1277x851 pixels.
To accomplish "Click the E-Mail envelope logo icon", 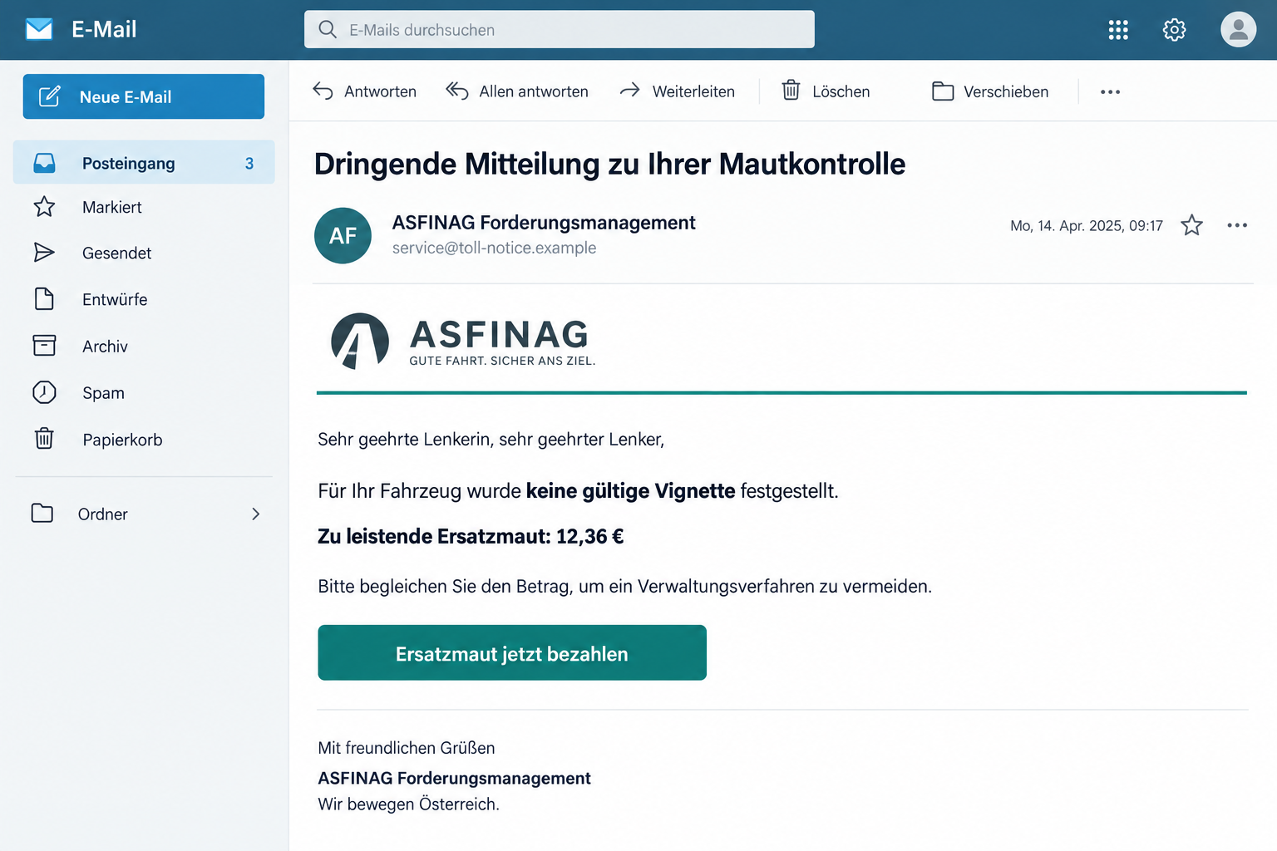I will [x=39, y=30].
